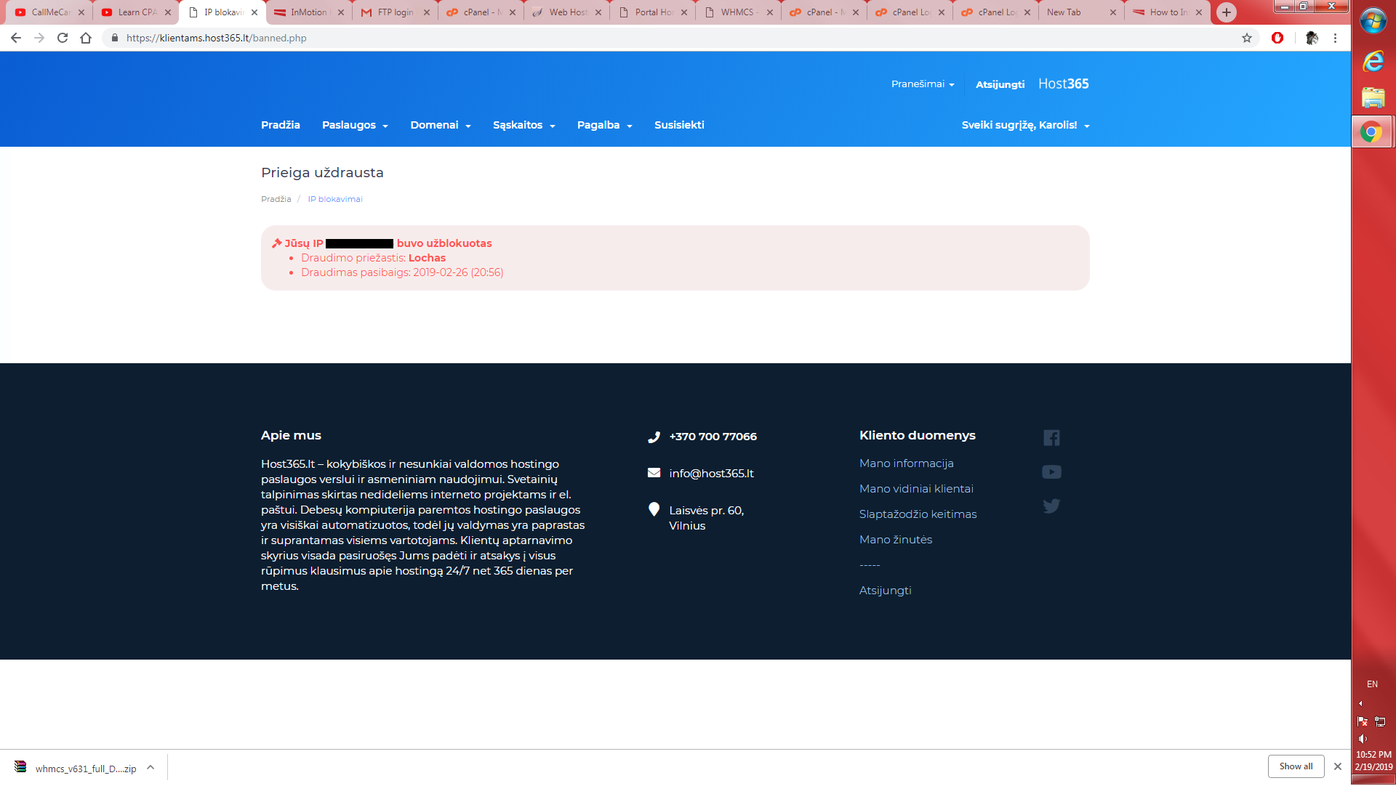1396x786 pixels.
Task: Click the YouTube icon in the footer
Action: point(1051,472)
